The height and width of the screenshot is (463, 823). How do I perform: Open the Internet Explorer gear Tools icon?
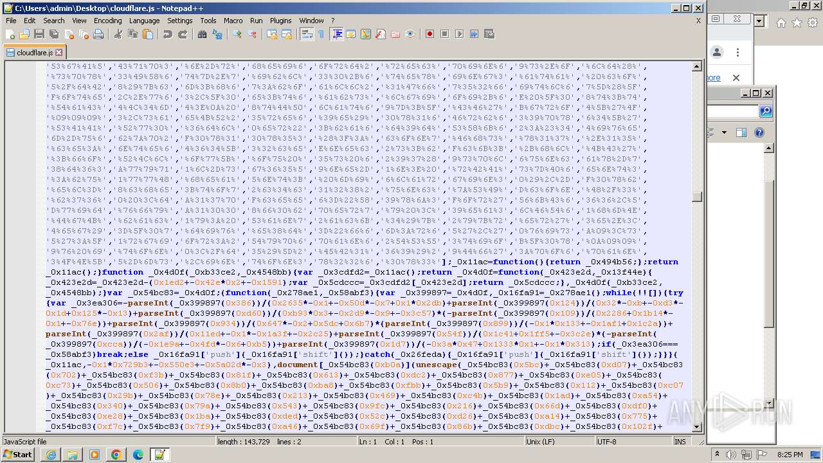[813, 23]
